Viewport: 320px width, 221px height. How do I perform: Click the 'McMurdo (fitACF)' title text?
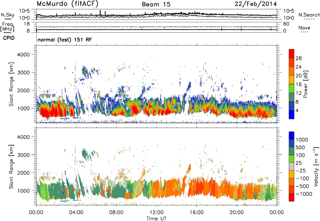click(x=67, y=4)
